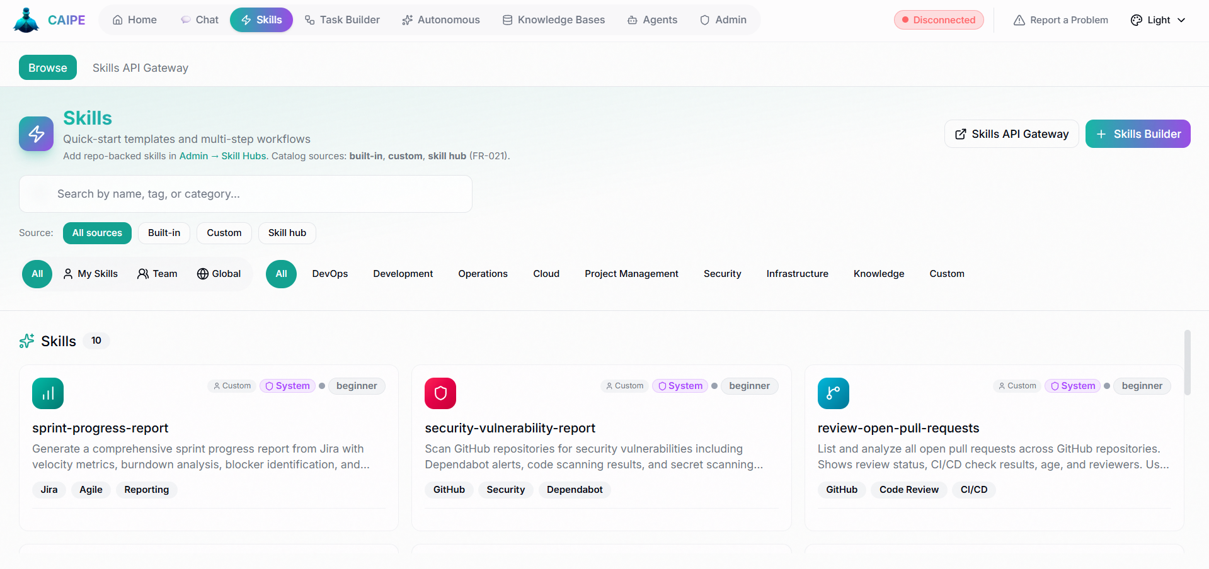Click the review-open-pull-requests branch icon
The image size is (1209, 569).
[x=833, y=393]
